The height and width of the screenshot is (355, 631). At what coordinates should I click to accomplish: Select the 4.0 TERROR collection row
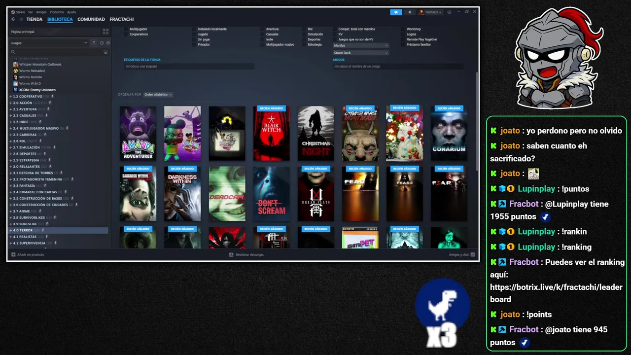coord(58,230)
